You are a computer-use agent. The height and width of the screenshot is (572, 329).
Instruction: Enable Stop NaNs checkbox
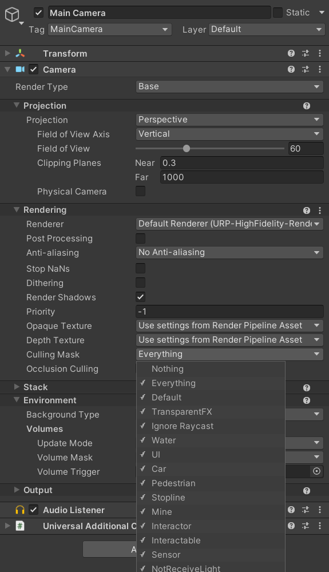[140, 268]
